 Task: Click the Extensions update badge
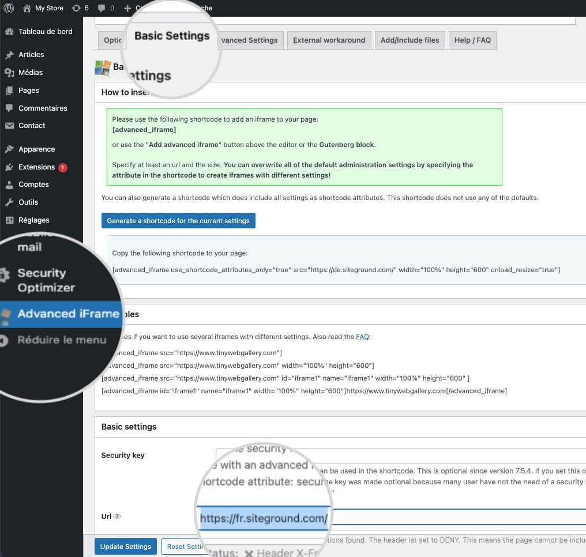(x=63, y=167)
